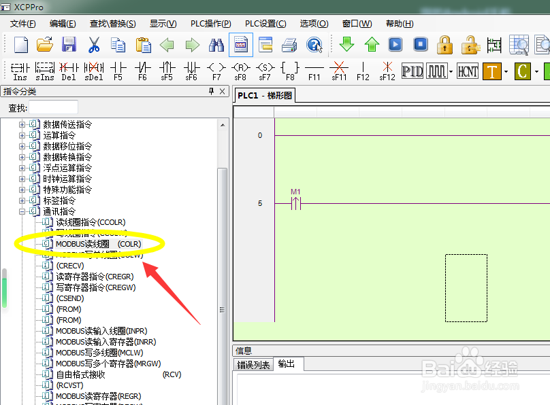Viewport: 550px width, 405px height.
Task: Expand the 运算指令 tree node
Action: [22, 135]
